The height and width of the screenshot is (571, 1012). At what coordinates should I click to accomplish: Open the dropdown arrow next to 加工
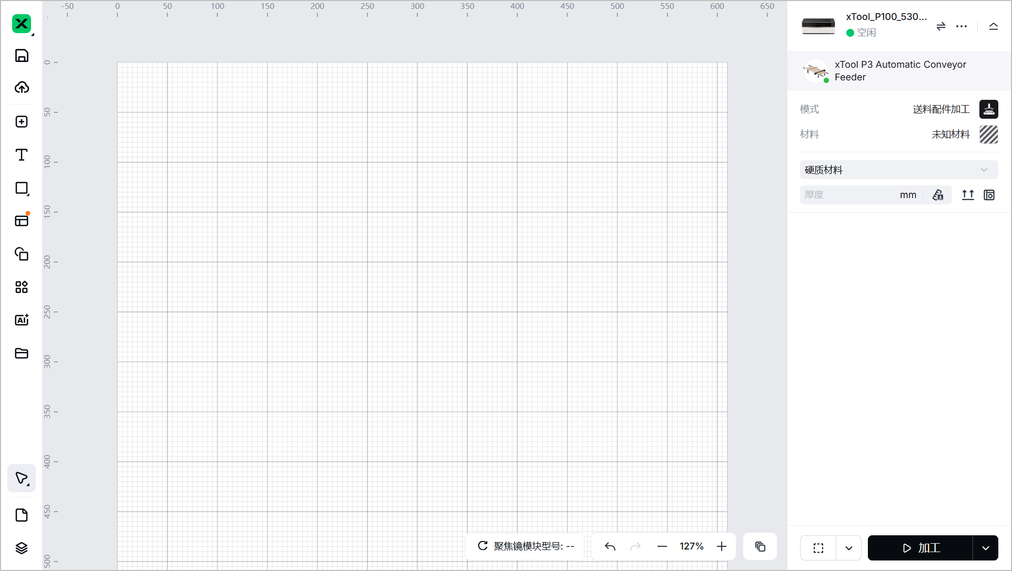click(x=985, y=548)
